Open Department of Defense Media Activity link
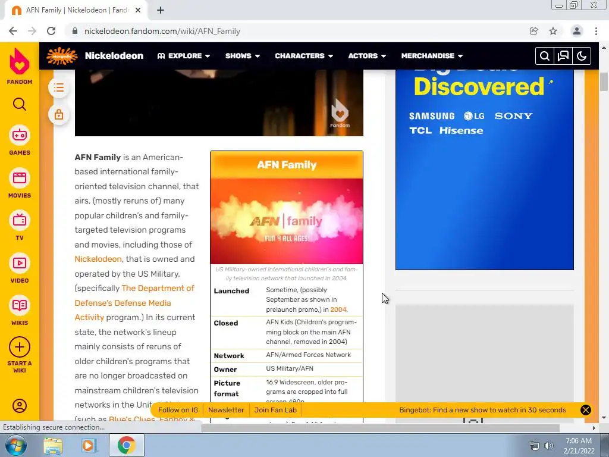 (x=134, y=303)
